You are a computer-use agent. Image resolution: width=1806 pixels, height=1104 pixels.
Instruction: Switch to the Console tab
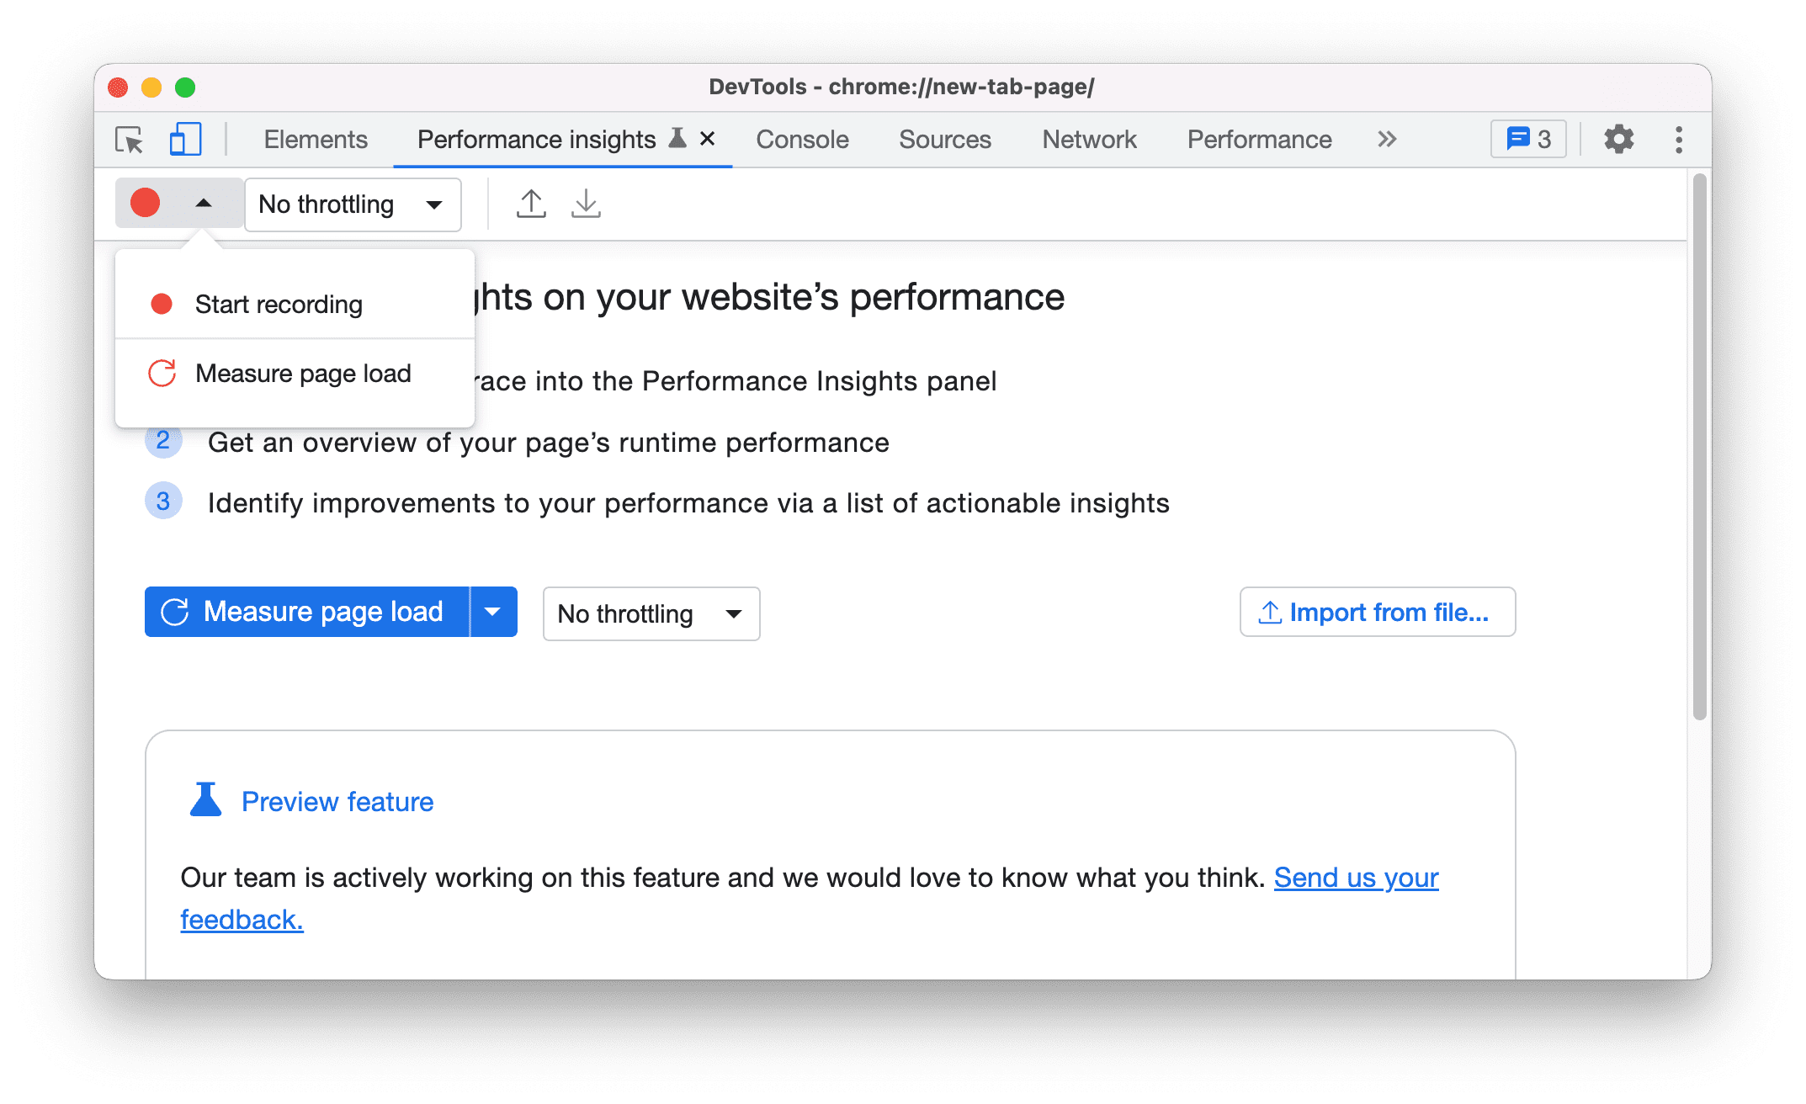(x=802, y=140)
